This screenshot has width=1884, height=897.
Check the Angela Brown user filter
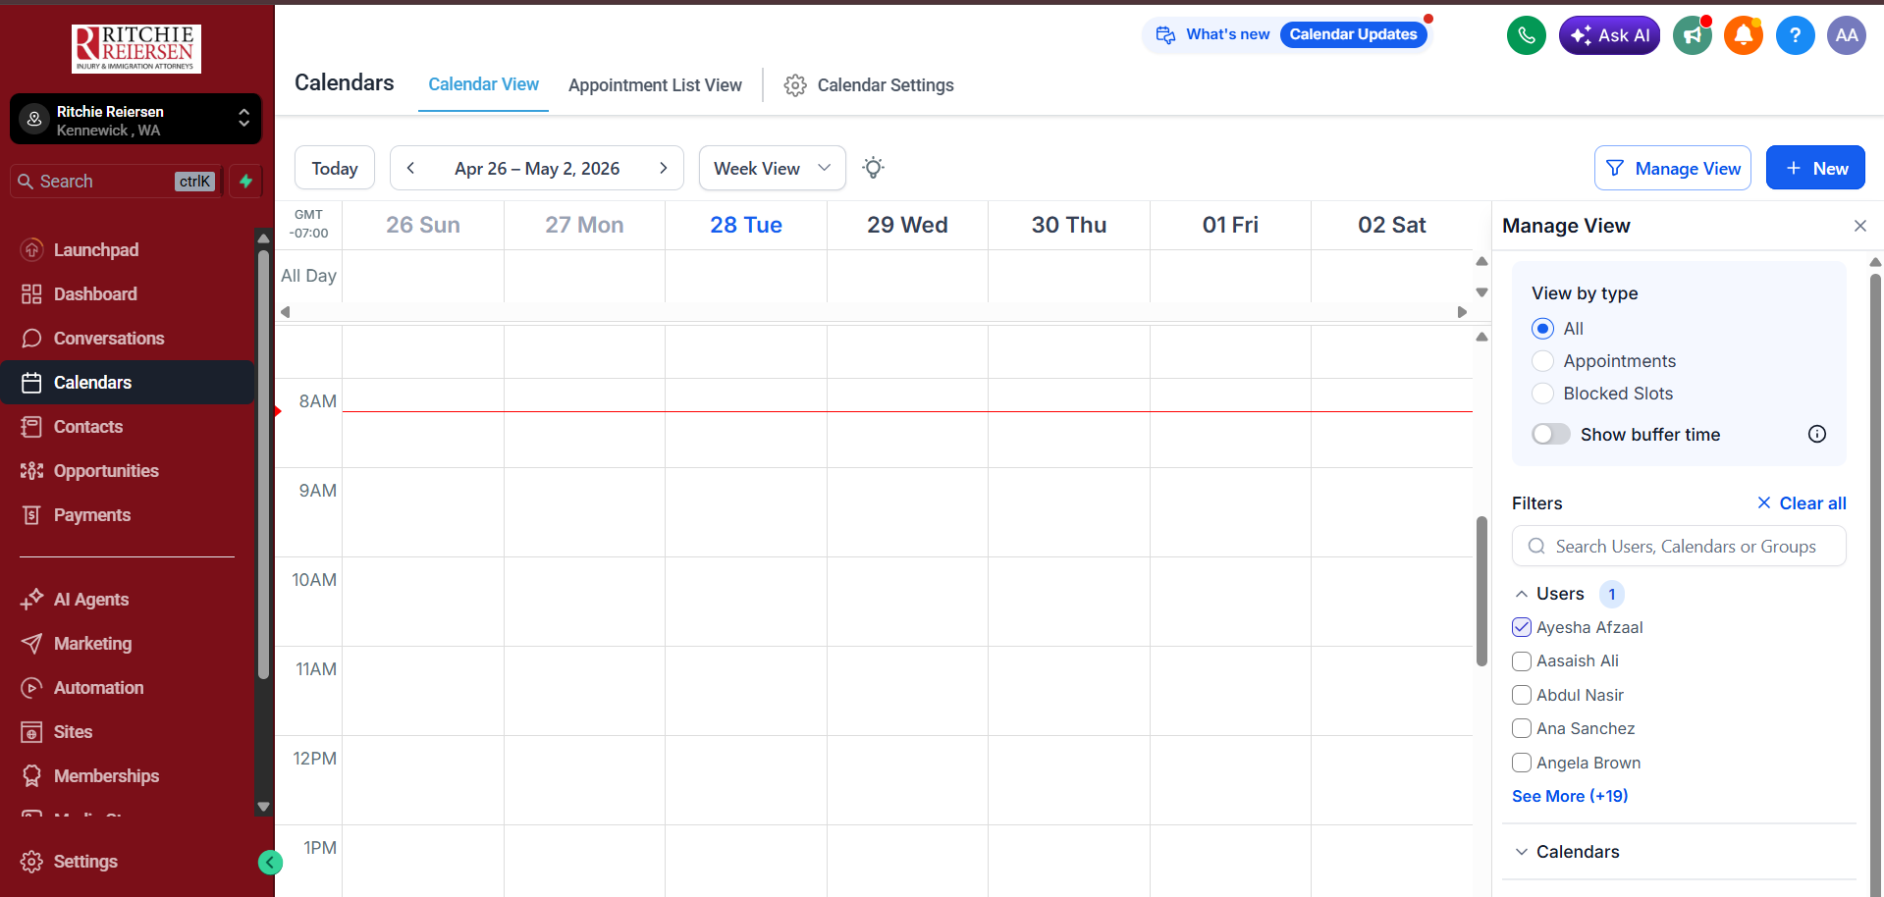tap(1522, 763)
